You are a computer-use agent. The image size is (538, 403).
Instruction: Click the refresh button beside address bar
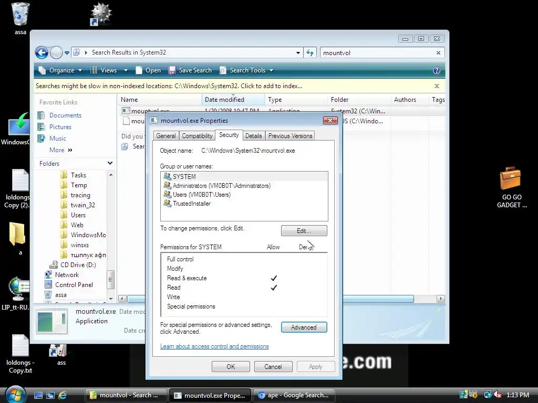pos(310,53)
